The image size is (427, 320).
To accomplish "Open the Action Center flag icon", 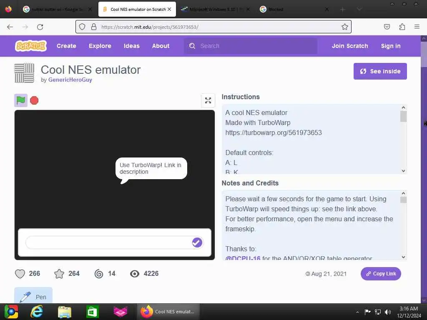I will pos(367,312).
